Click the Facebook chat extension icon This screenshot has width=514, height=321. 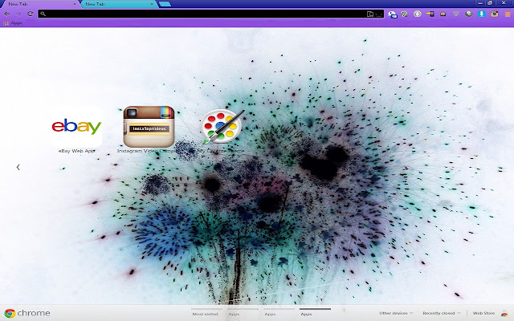click(393, 14)
